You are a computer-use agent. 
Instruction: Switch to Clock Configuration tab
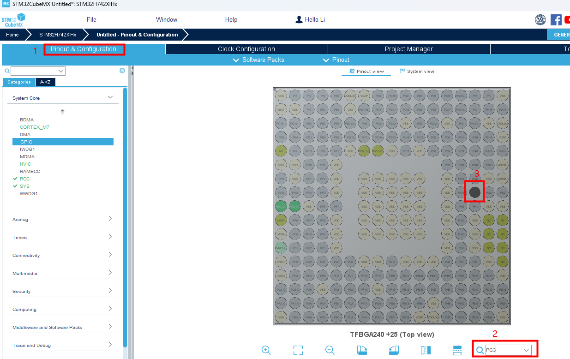point(246,49)
